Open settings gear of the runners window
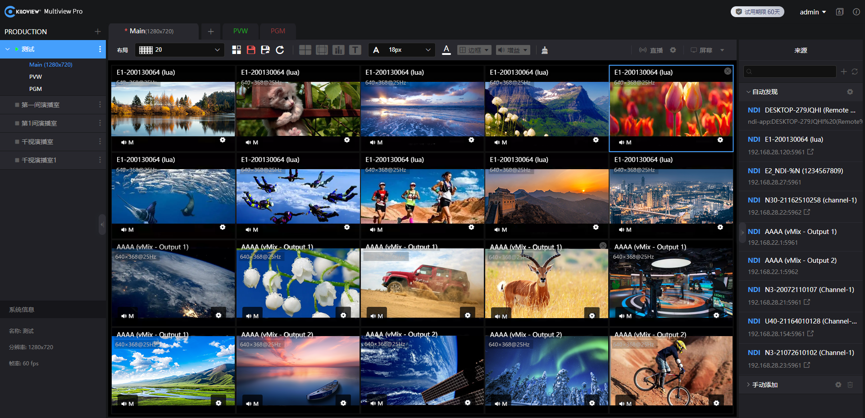The width and height of the screenshot is (865, 418). (x=471, y=227)
